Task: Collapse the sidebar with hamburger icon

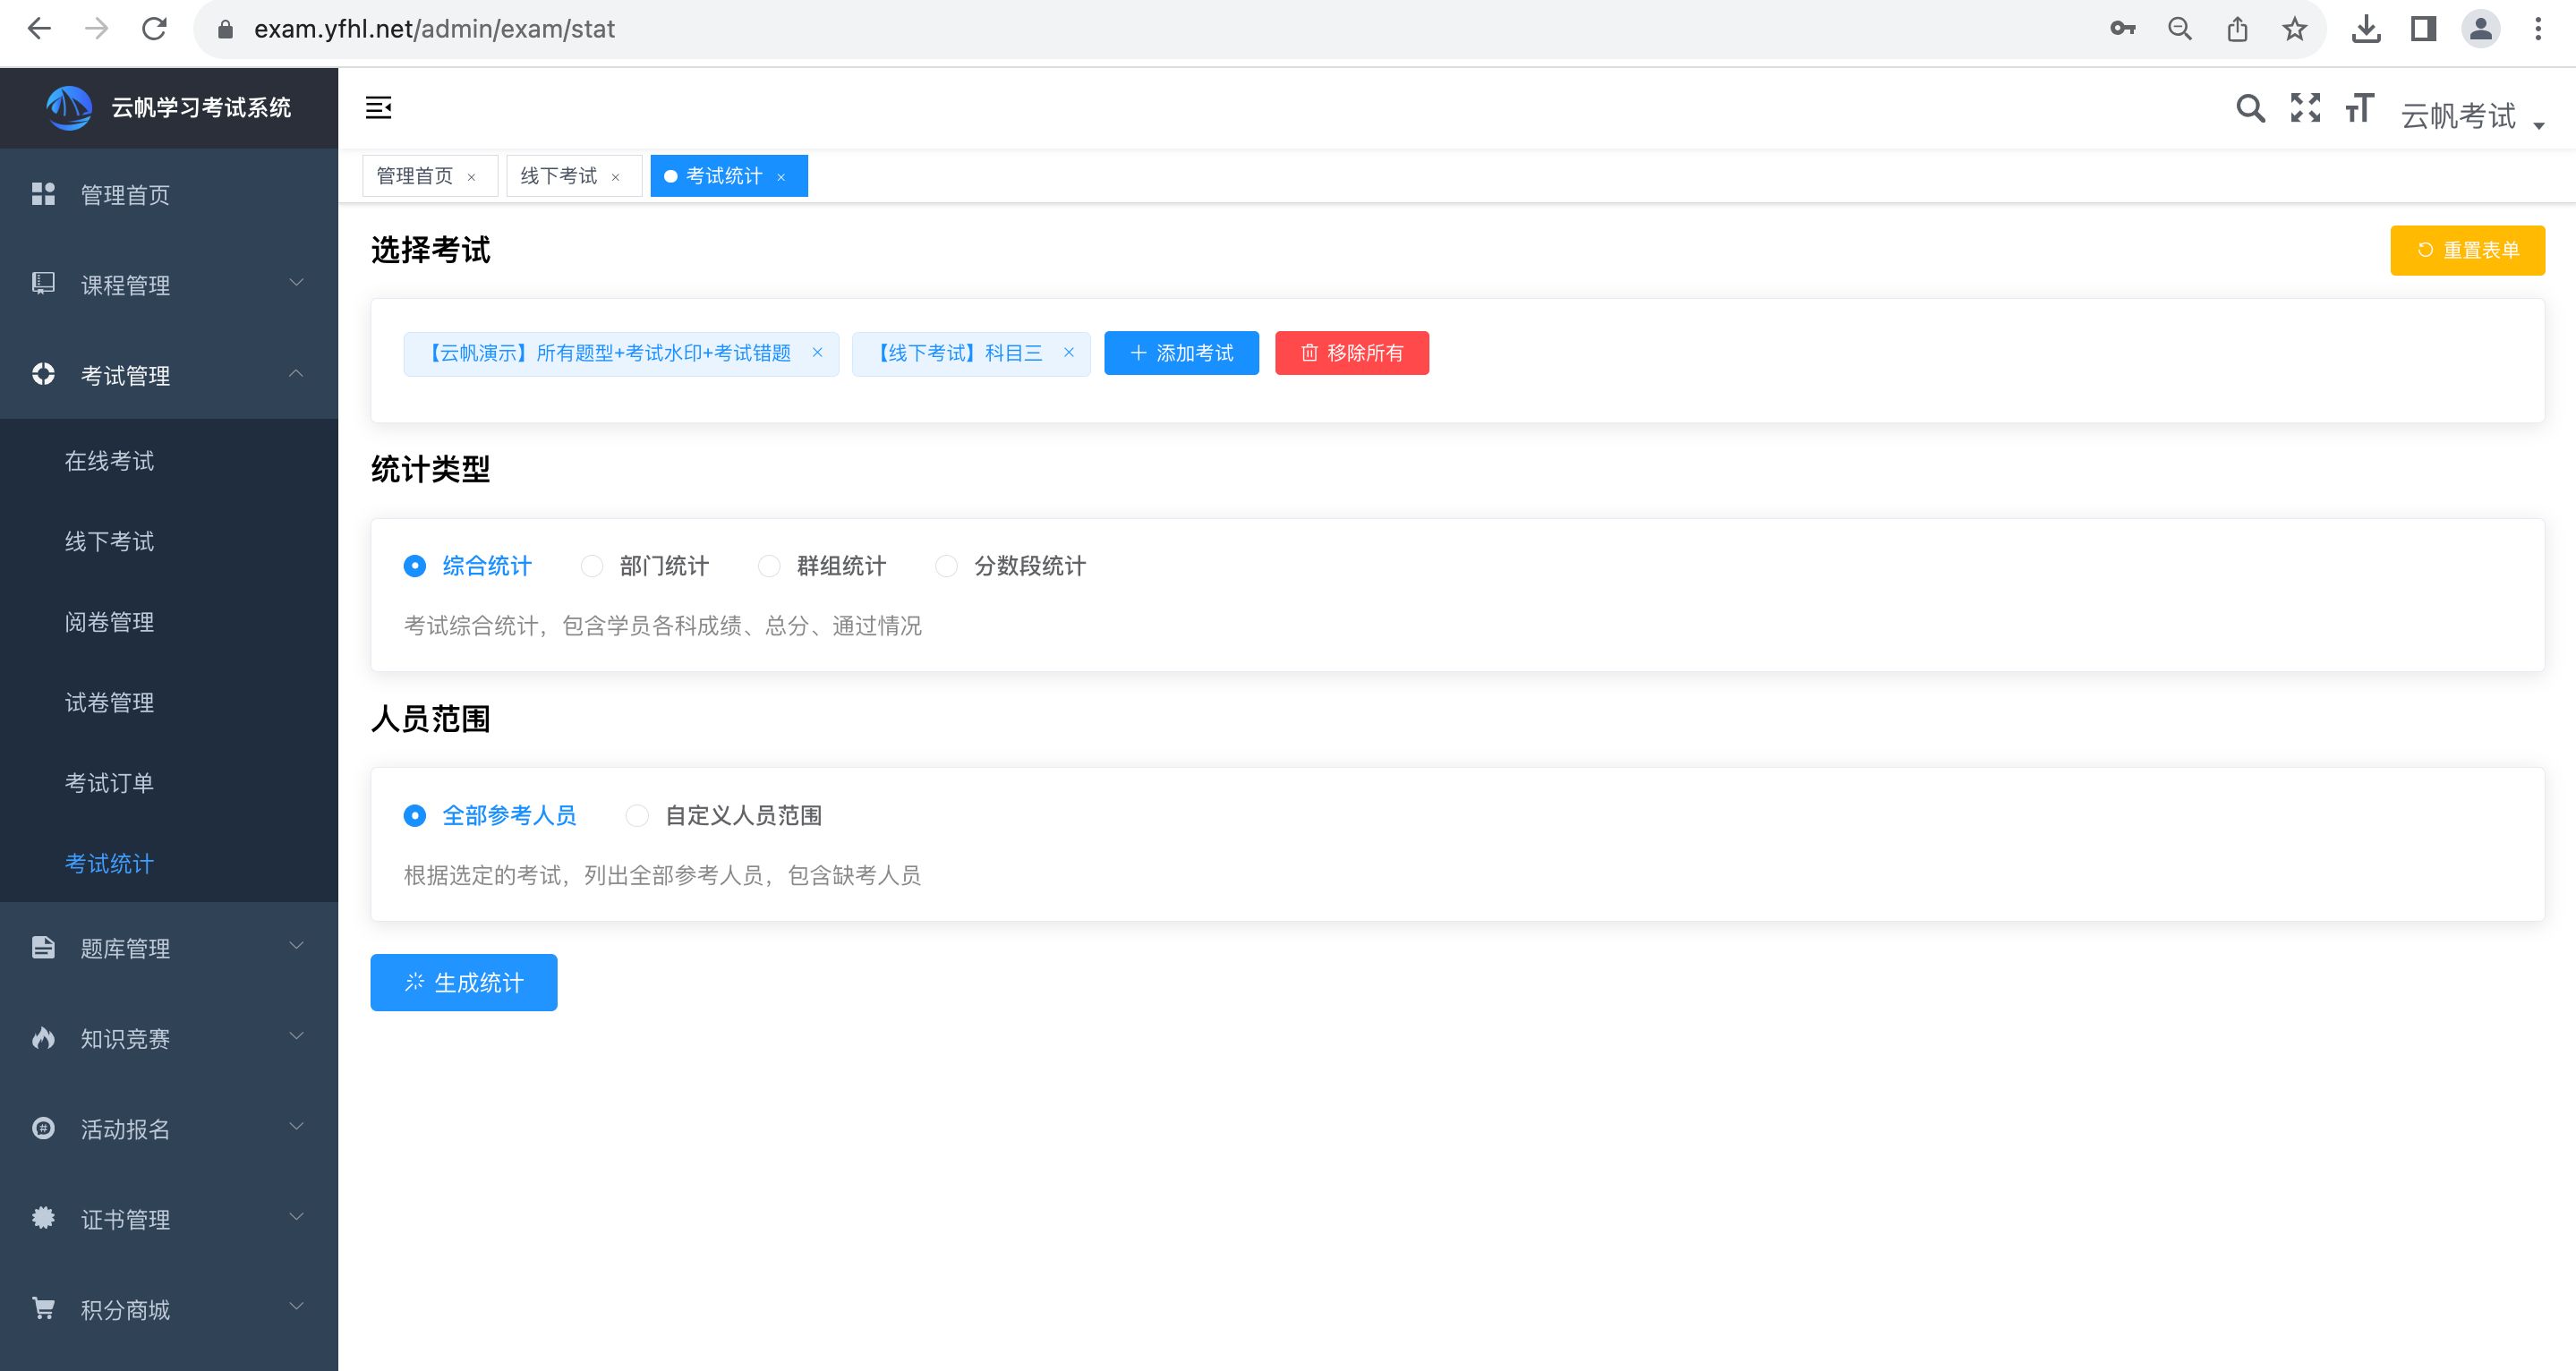Action: 378,108
